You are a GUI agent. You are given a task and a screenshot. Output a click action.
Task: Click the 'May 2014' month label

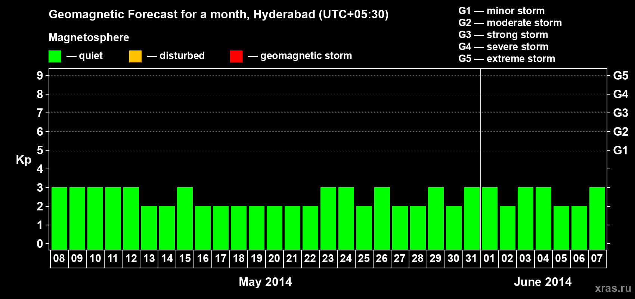pyautogui.click(x=265, y=282)
